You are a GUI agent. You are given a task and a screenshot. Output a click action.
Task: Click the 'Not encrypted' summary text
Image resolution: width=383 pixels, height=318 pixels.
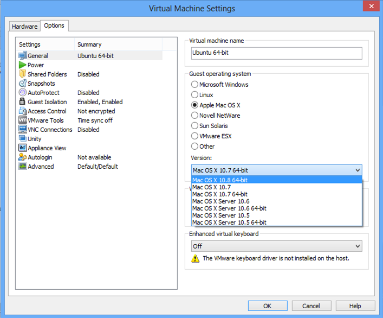96,111
